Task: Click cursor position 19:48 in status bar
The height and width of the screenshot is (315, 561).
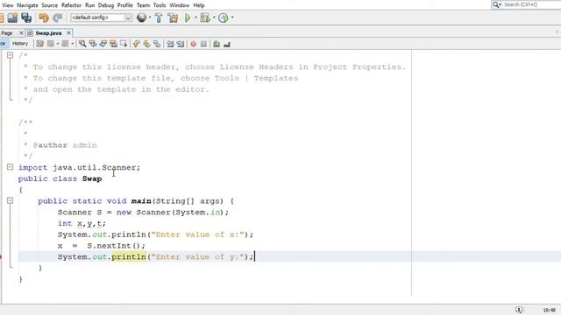Action: pos(550,311)
